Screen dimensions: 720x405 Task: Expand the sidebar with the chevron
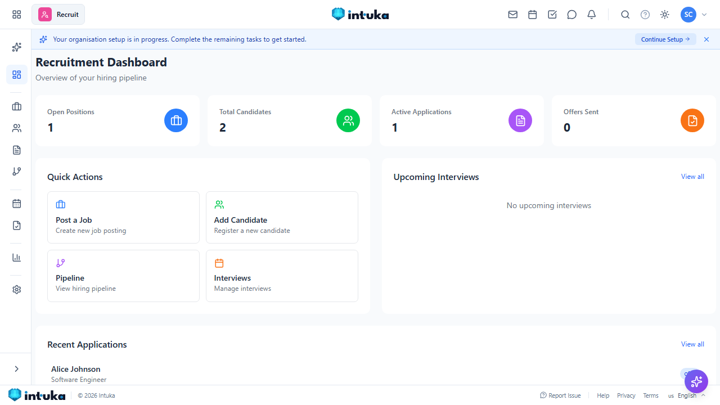(16, 369)
